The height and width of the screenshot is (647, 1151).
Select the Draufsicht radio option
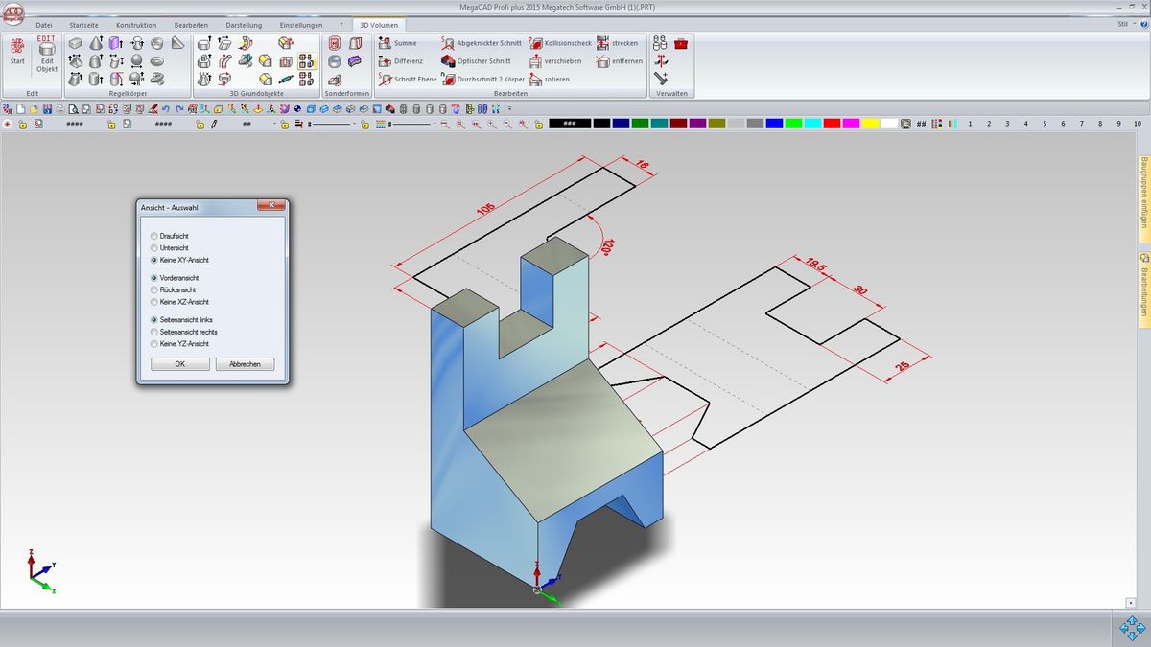point(154,236)
